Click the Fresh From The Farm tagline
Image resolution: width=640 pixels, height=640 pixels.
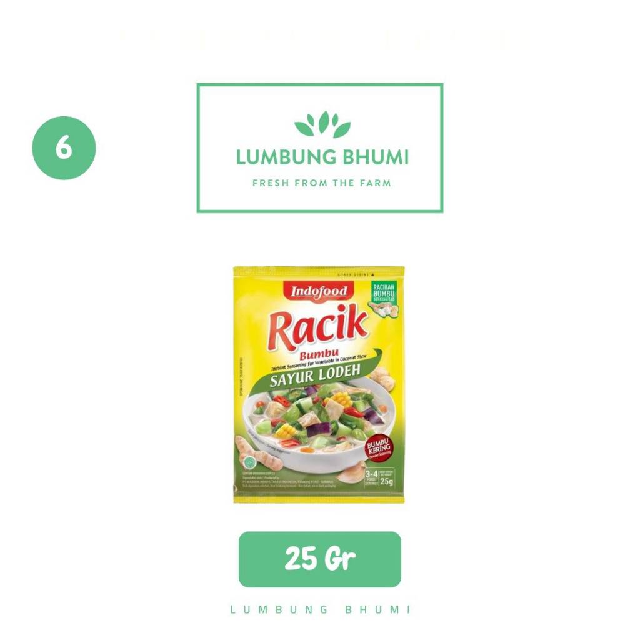pos(322,183)
